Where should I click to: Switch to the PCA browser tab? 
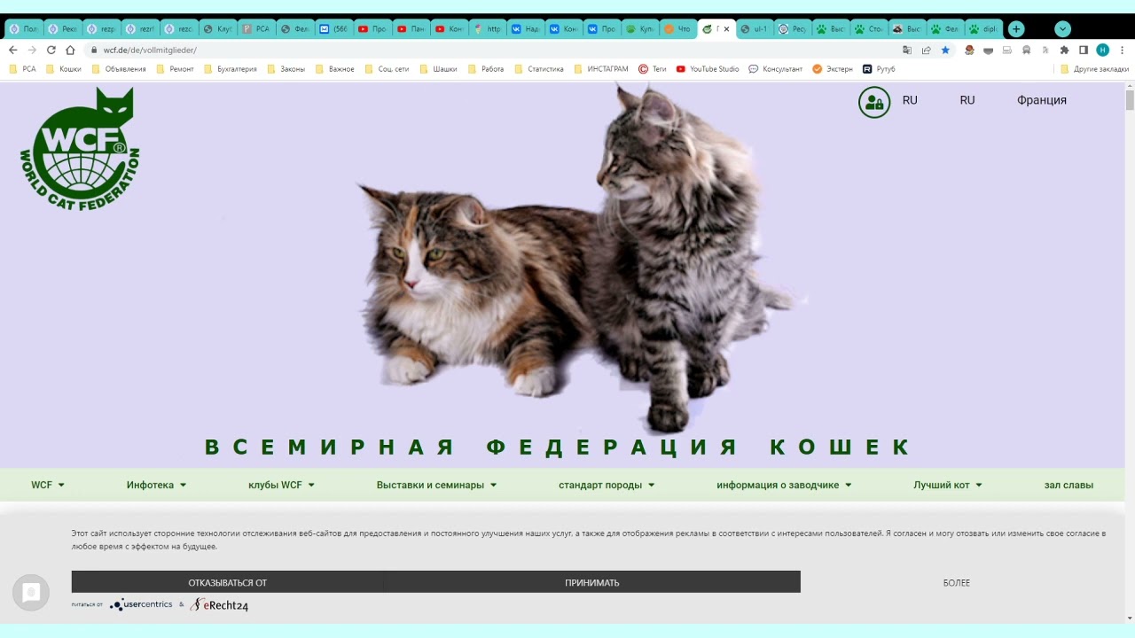click(256, 29)
